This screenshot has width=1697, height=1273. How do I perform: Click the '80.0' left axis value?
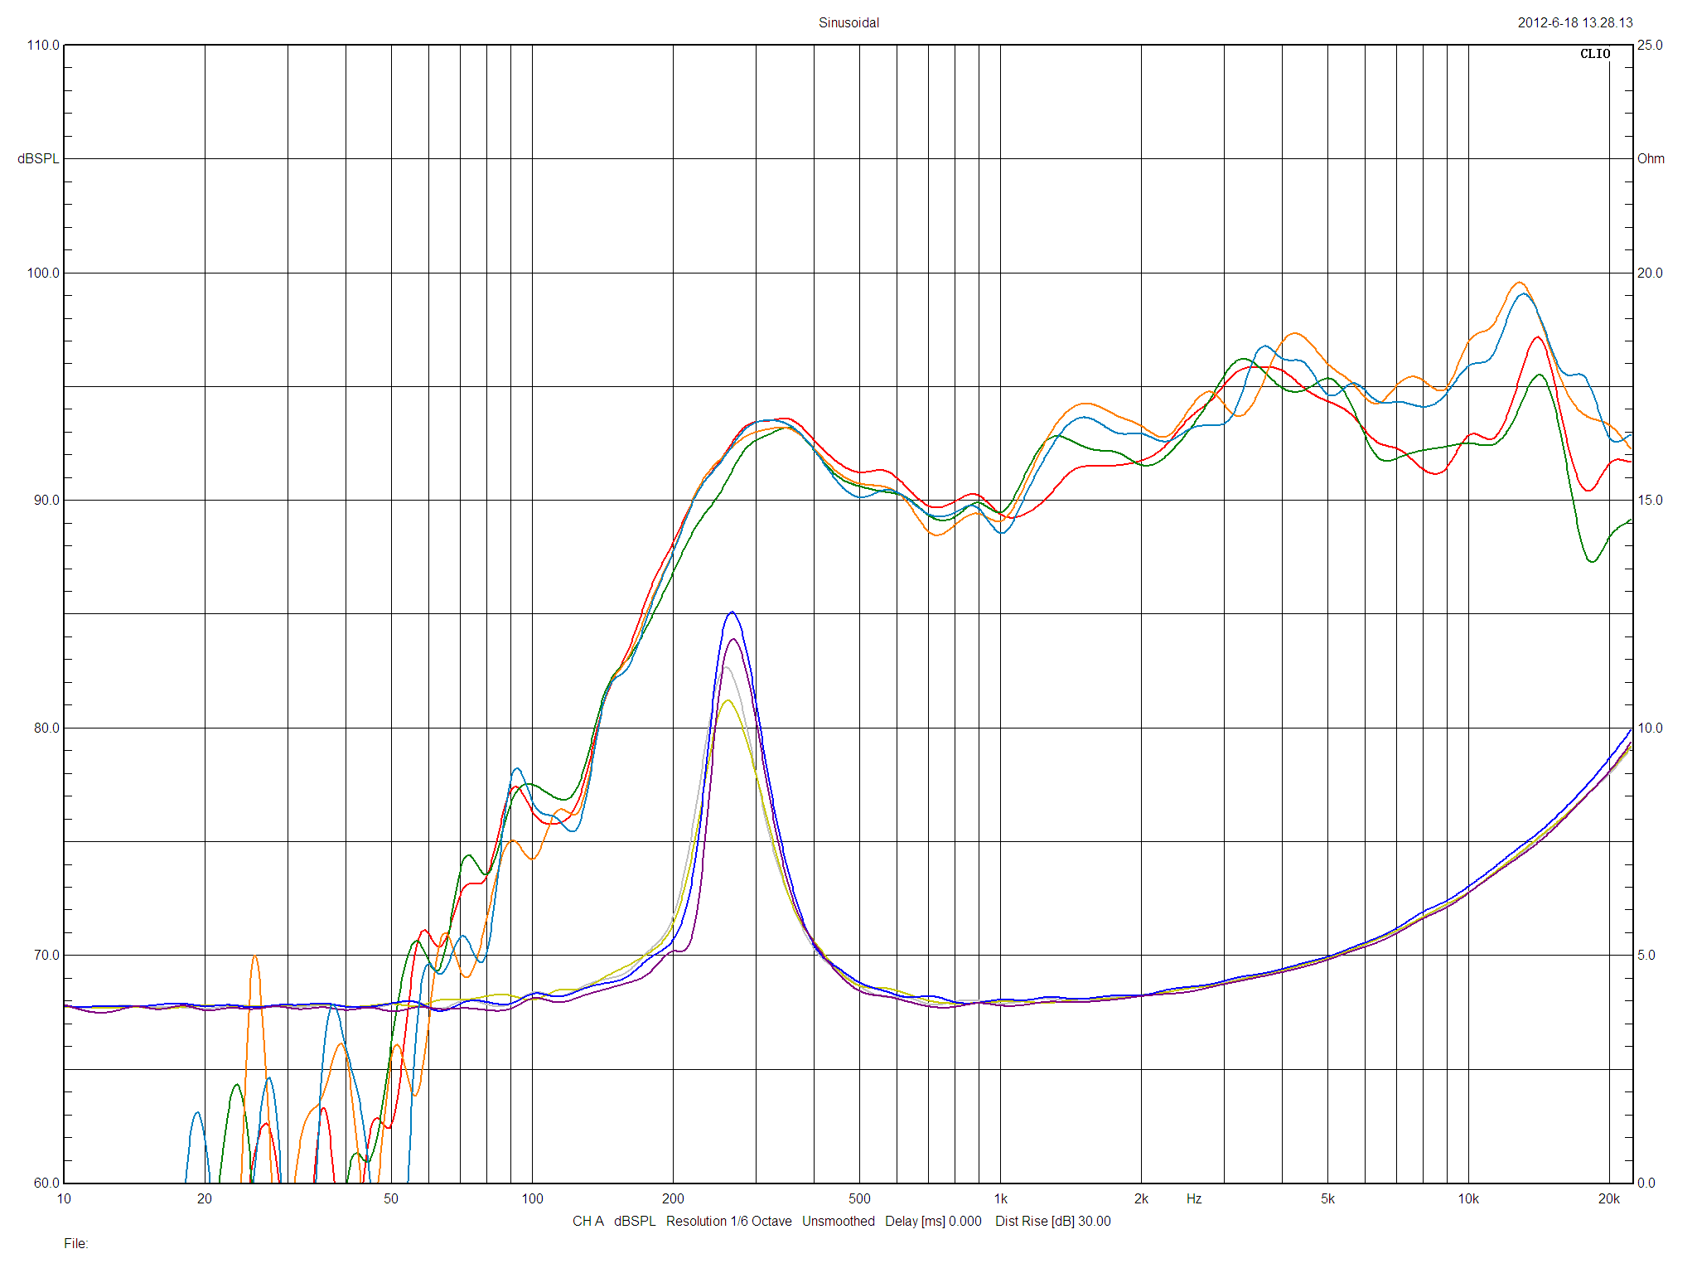(46, 728)
